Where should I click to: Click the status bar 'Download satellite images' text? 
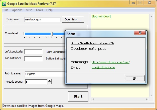33,106
